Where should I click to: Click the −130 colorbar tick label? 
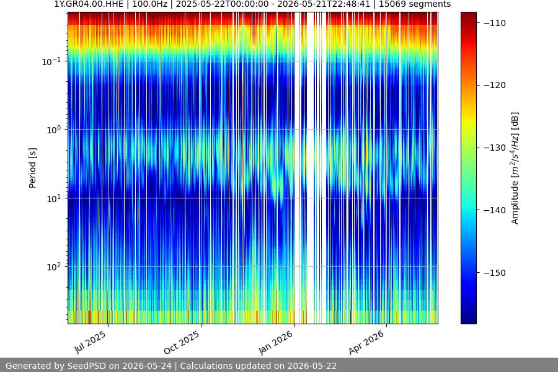click(x=495, y=148)
